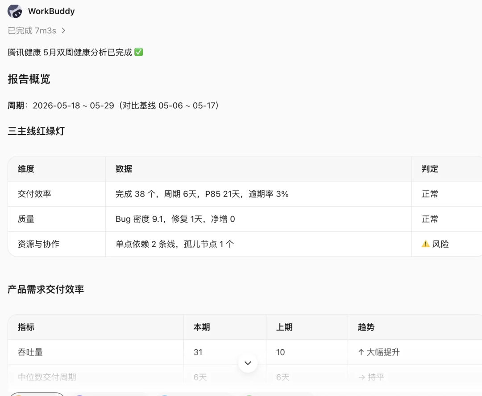Click the WorkBuddy avatar icon
The image size is (482, 396).
pos(15,11)
